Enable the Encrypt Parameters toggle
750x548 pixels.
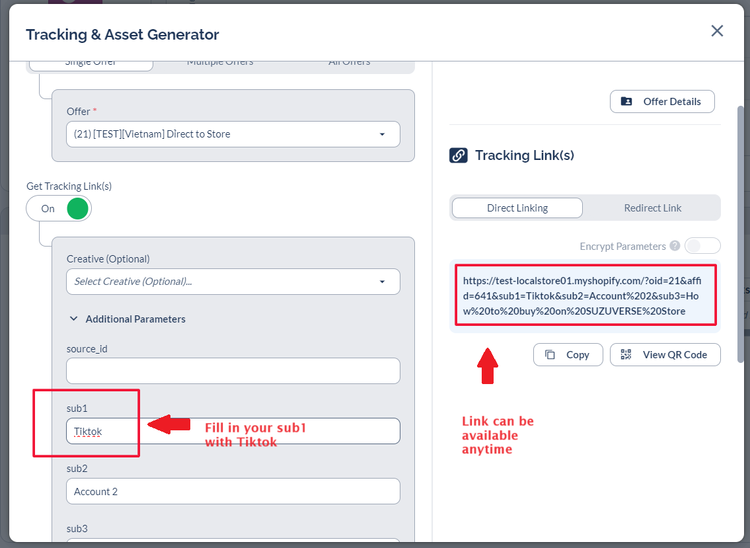pyautogui.click(x=702, y=246)
